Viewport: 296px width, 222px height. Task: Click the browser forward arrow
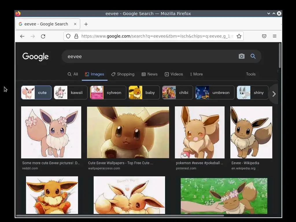click(33, 36)
